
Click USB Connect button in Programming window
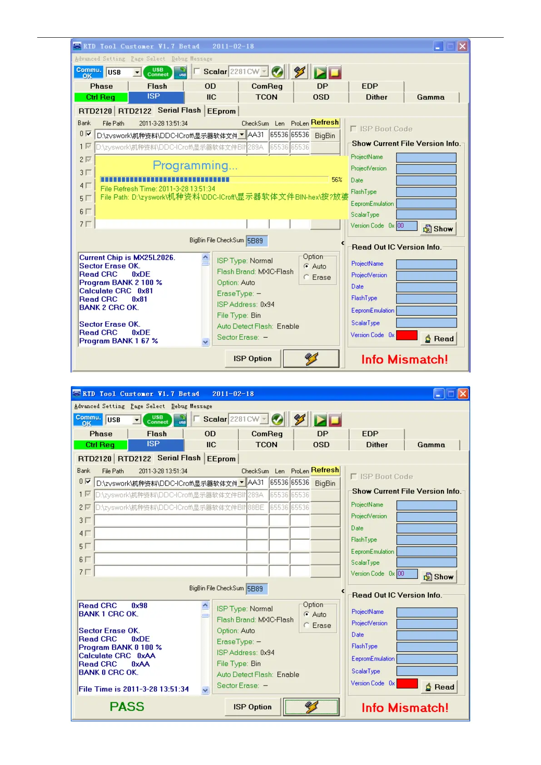tap(157, 72)
